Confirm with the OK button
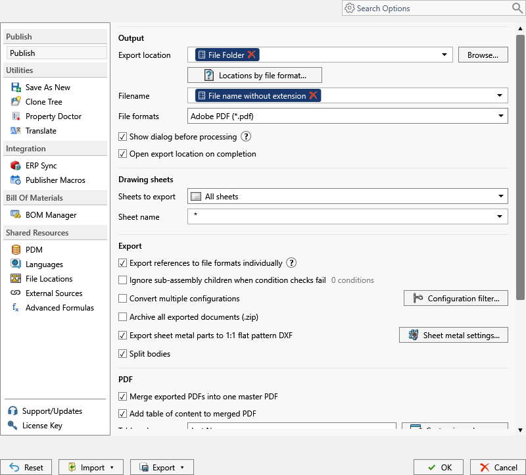This screenshot has height=475, width=526. pos(439,468)
